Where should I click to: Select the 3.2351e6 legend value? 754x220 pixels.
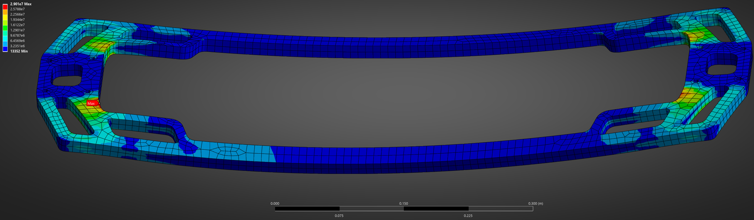[17, 46]
